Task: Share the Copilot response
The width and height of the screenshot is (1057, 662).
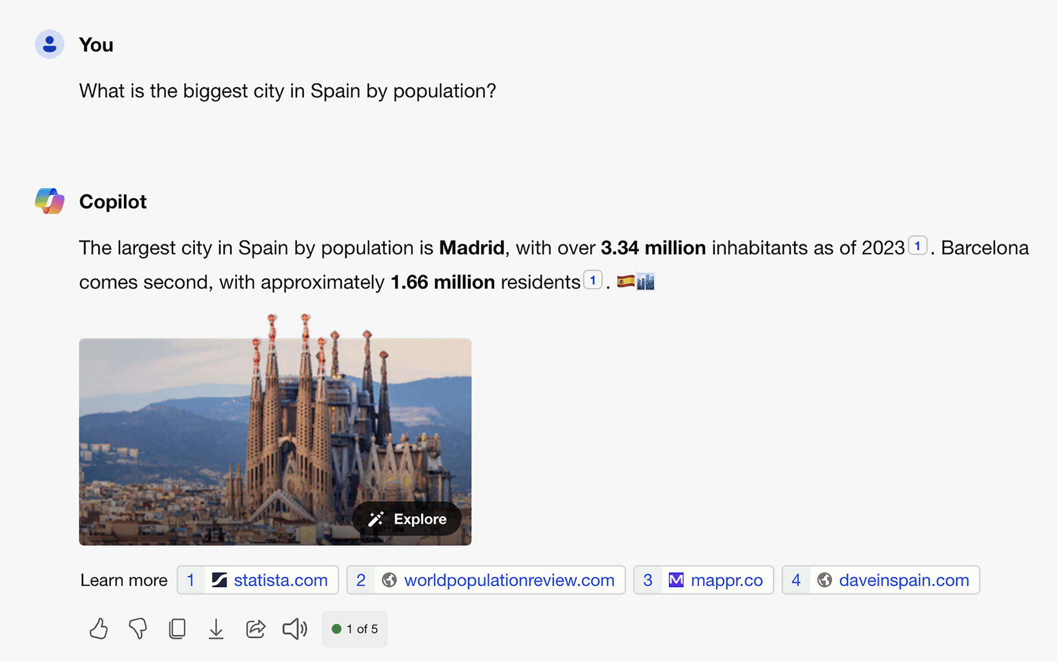Action: [255, 628]
